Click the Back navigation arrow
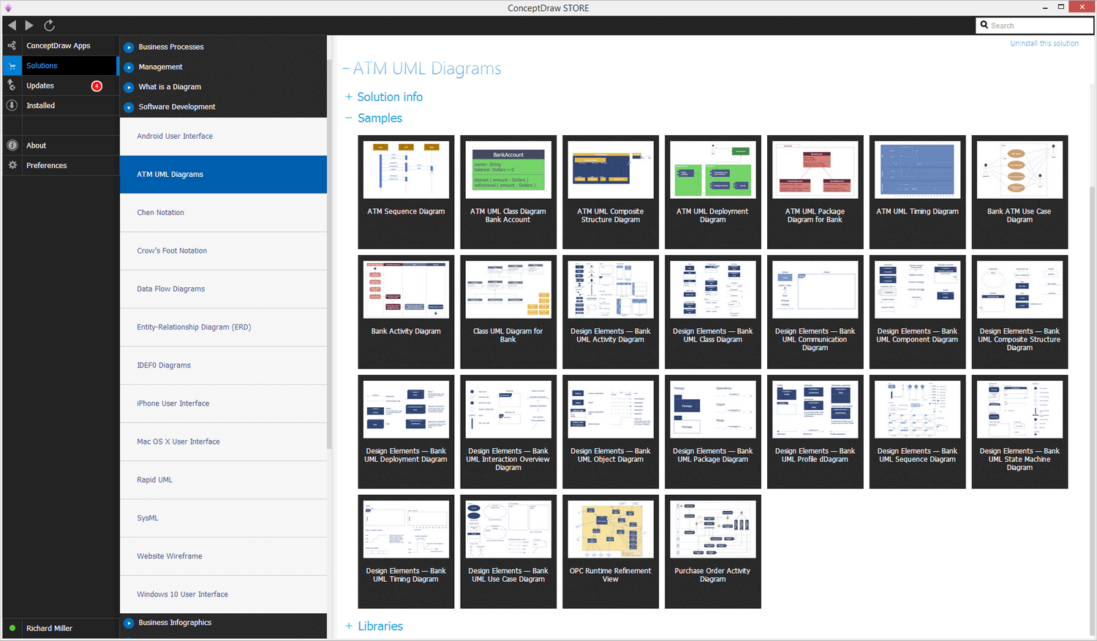1097x641 pixels. (x=12, y=25)
